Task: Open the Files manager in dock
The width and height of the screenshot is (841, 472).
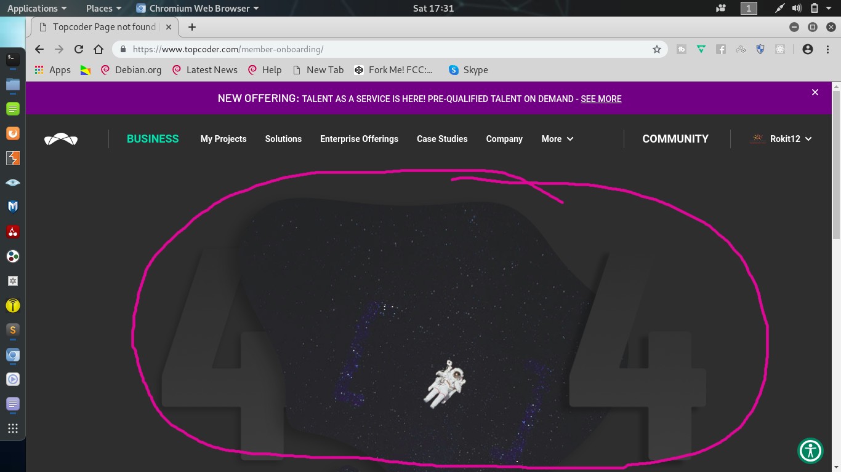Action: (x=13, y=84)
